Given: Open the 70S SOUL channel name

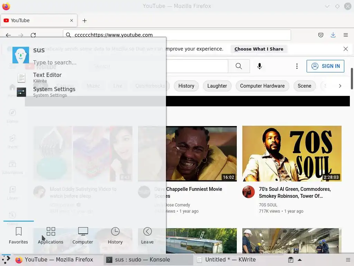Looking at the screenshot, I should pyautogui.click(x=268, y=205).
